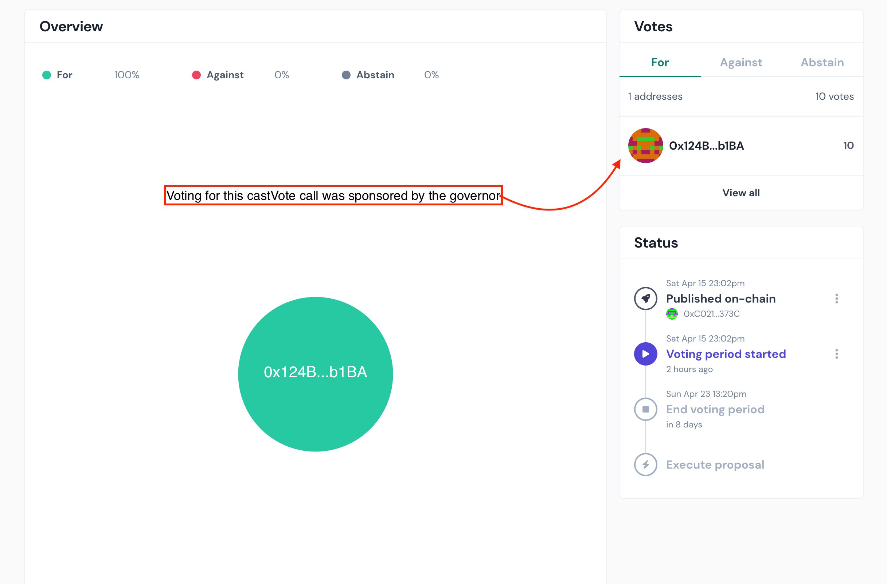Click the voter avatar icon 0x124B...b1BA

pyautogui.click(x=644, y=145)
